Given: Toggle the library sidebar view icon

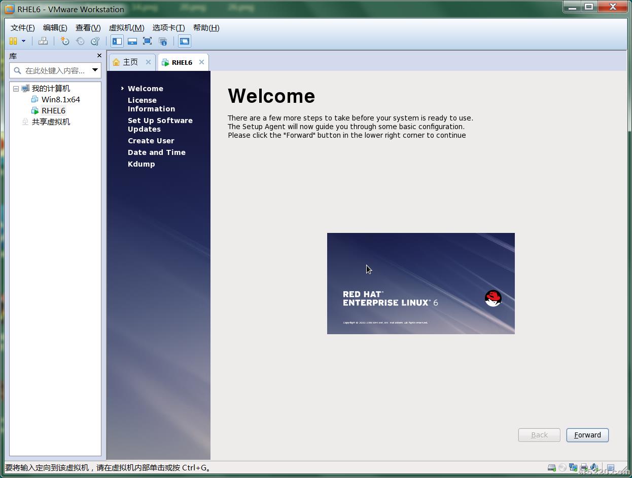Looking at the screenshot, I should (x=117, y=41).
